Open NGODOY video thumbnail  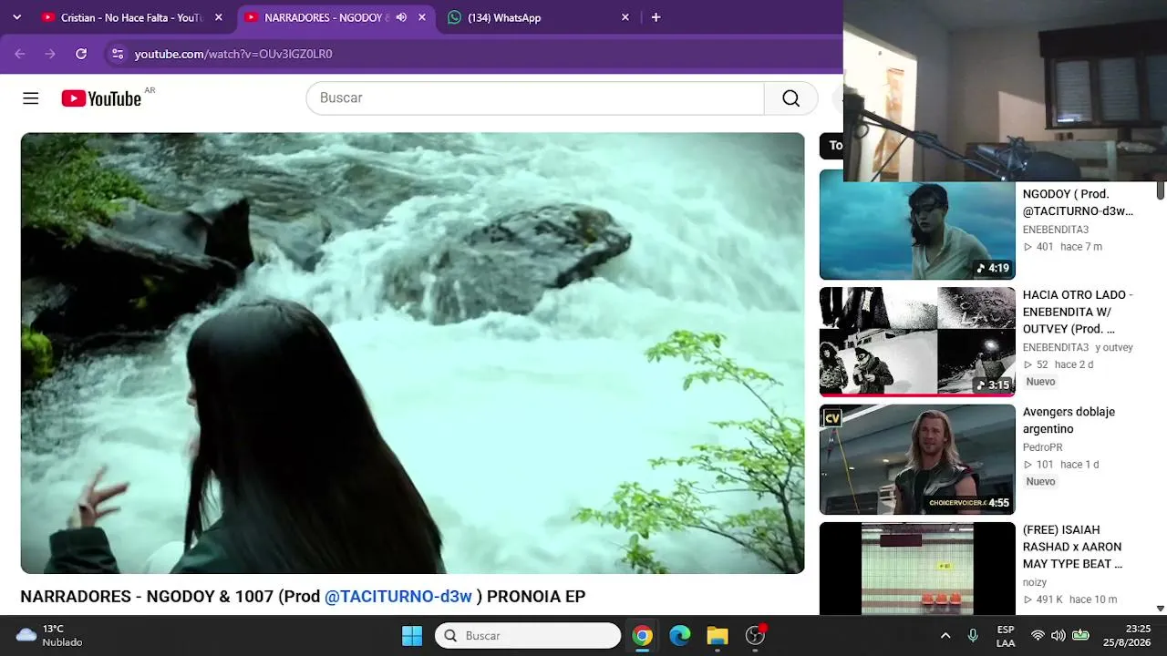[x=917, y=224]
